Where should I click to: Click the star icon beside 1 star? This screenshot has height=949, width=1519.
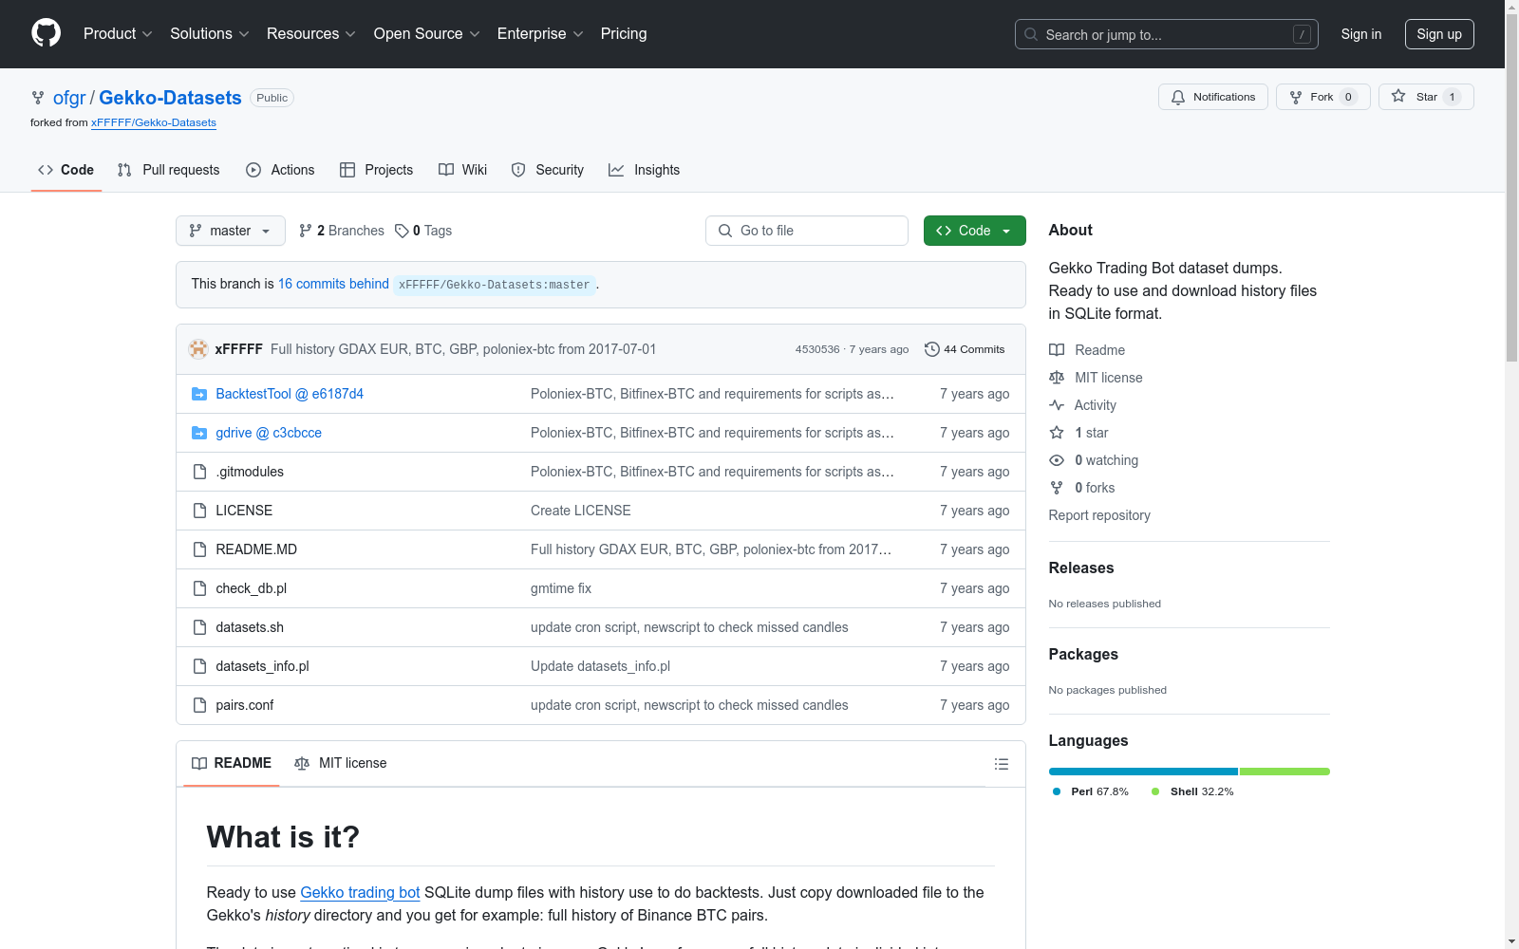1057,433
